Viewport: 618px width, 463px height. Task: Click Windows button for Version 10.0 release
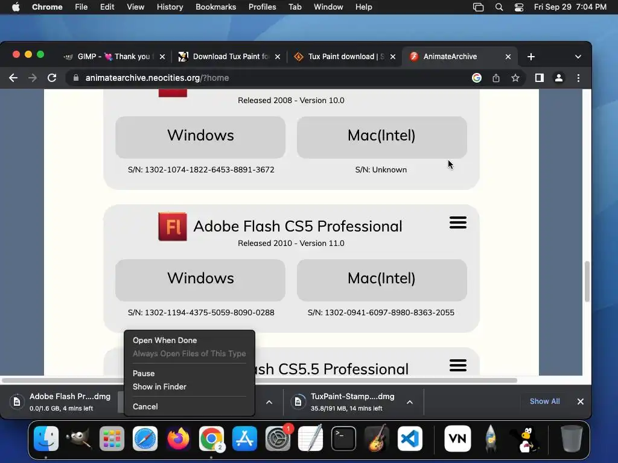click(200, 137)
